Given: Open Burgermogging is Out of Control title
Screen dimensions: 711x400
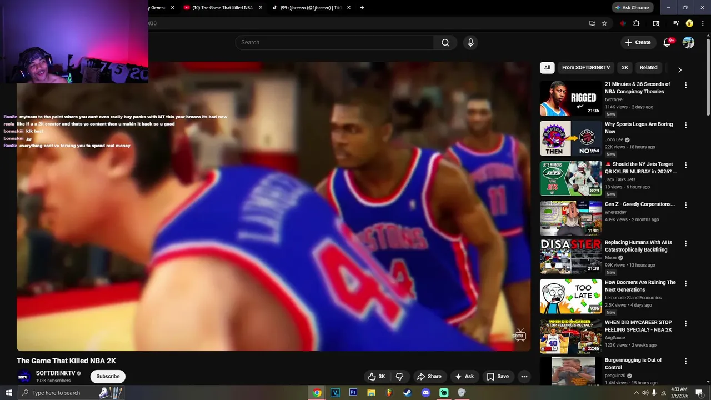Looking at the screenshot, I should click(x=633, y=364).
